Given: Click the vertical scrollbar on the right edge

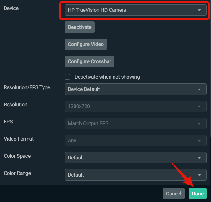Looking at the screenshot, I should pos(210,69).
